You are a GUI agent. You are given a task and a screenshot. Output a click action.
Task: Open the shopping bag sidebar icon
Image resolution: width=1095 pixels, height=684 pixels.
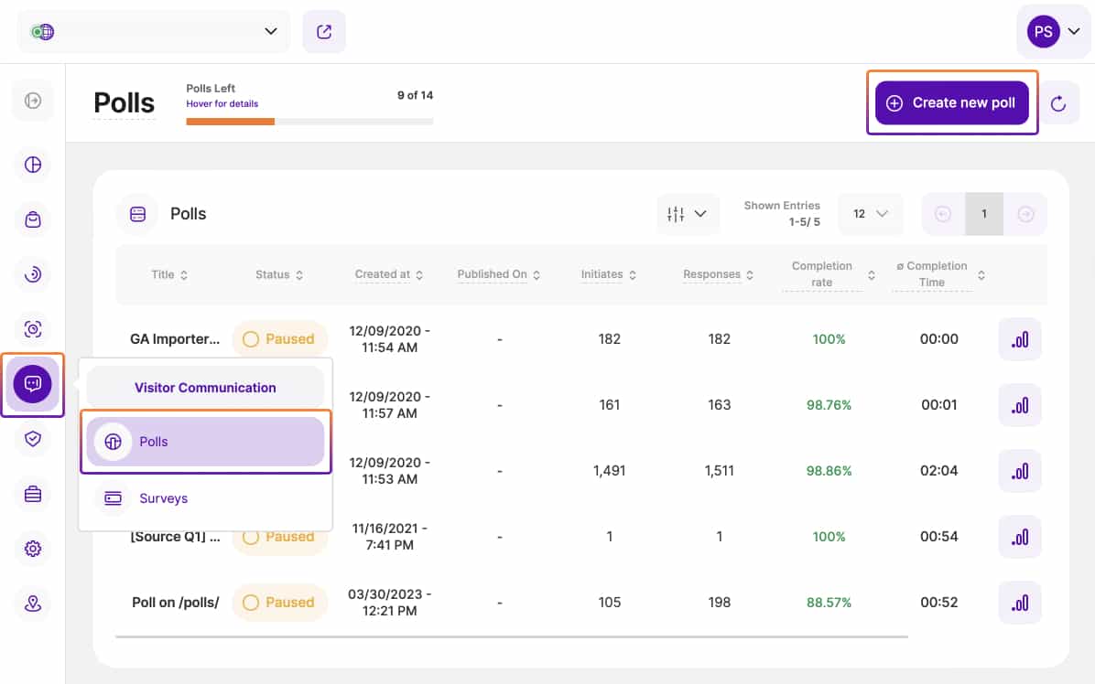point(33,219)
